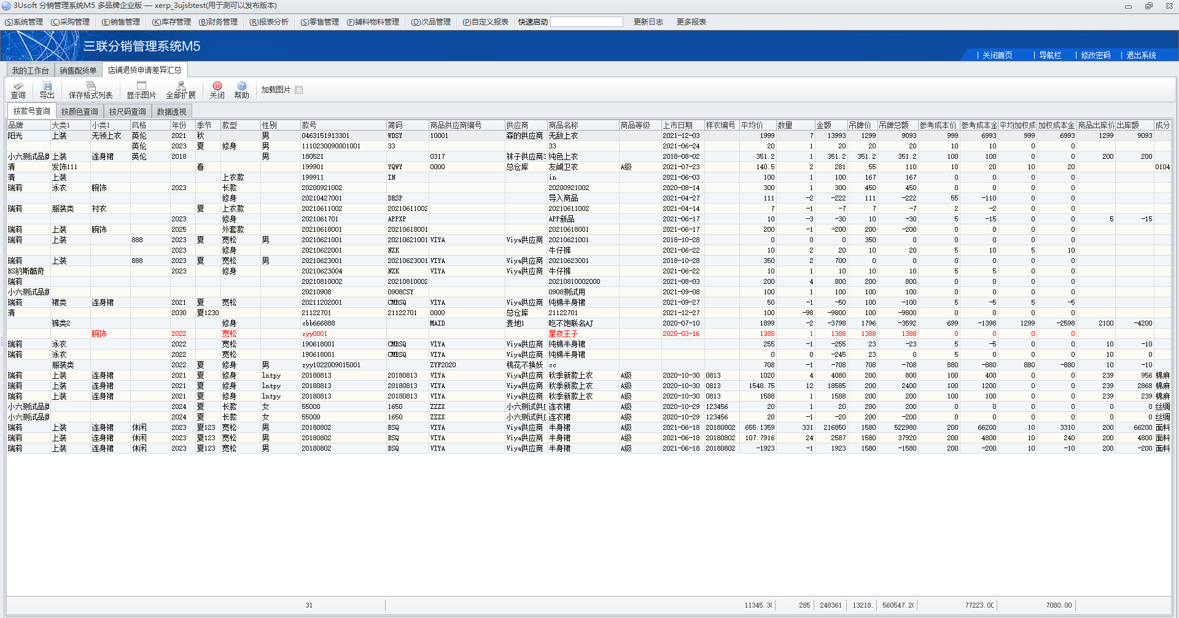Click the 显示图片 show picture icon
This screenshot has height=618, width=1179.
tap(141, 90)
